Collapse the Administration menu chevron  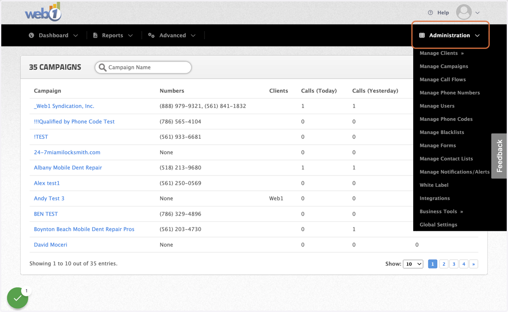[477, 36]
